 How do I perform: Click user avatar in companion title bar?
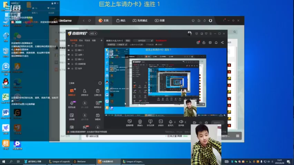189,33
